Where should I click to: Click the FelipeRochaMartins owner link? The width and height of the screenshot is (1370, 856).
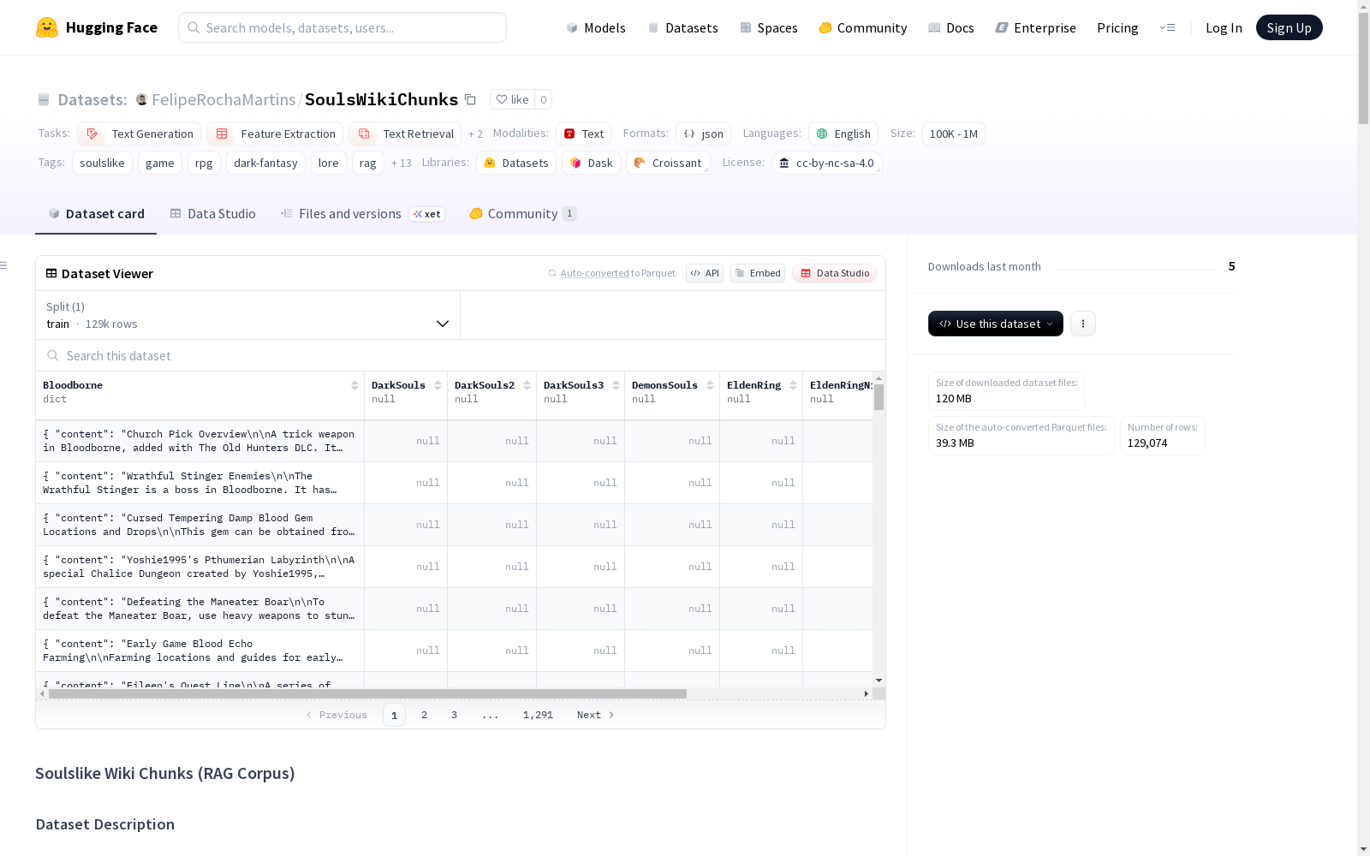pos(223,99)
